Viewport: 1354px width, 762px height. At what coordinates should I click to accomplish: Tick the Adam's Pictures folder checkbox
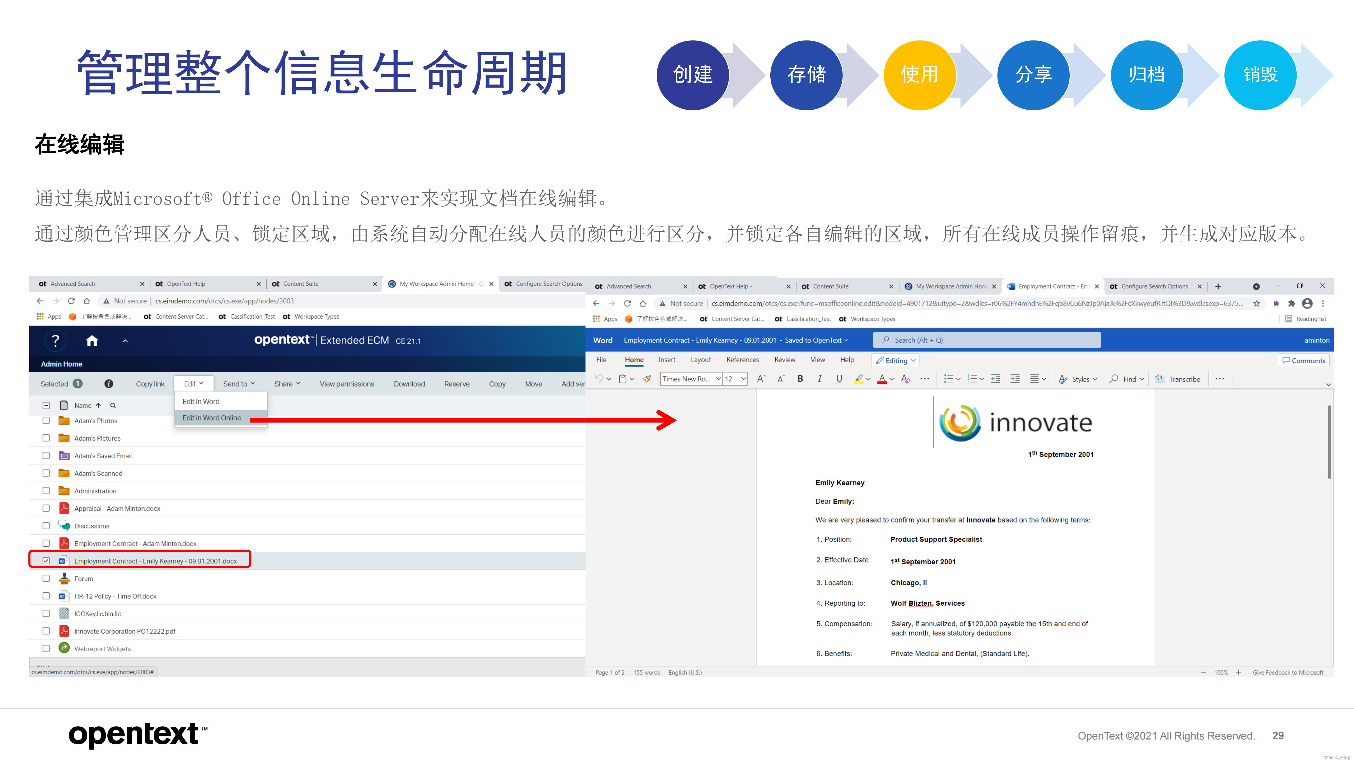click(46, 438)
